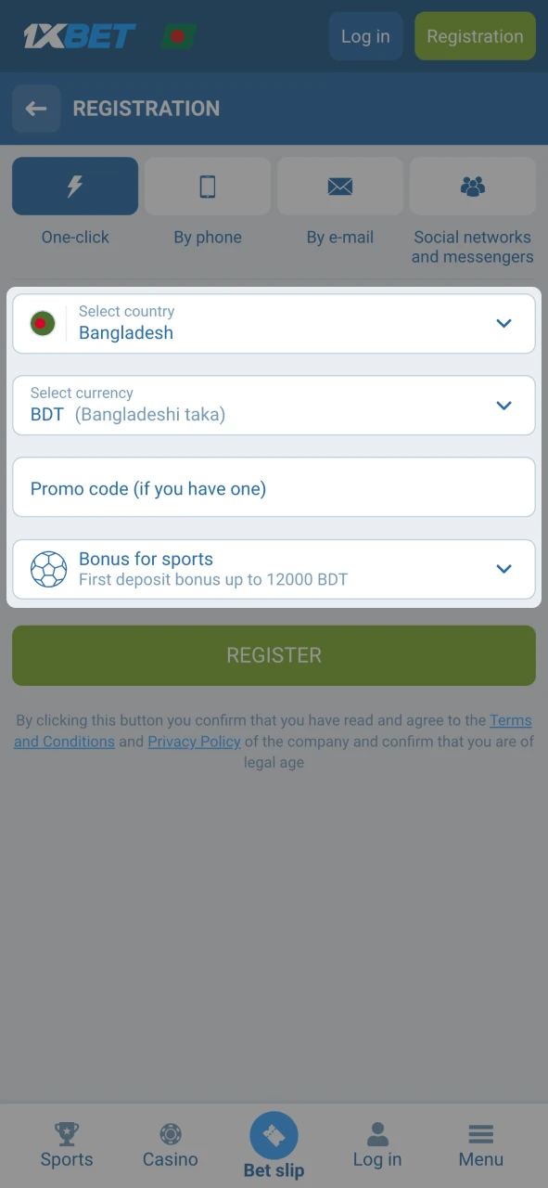
Task: Click the green REGISTER button
Action: pos(274,655)
